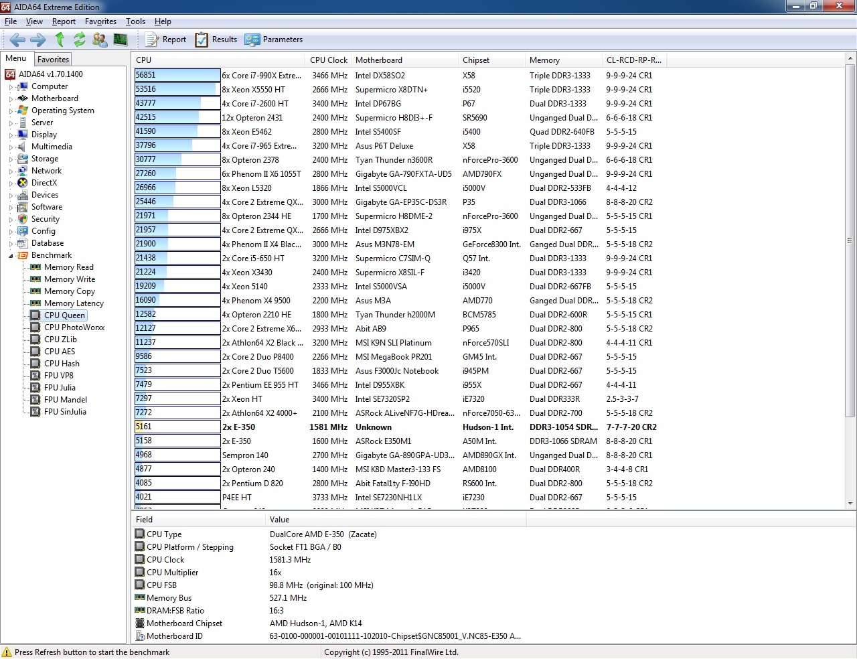This screenshot has height=659, width=857.
Task: Expand the Storage tree node
Action: [11, 159]
